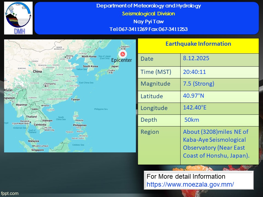
Task: Click the Department of Meteorology and Hydrology title
Action: pyautogui.click(x=148, y=6)
